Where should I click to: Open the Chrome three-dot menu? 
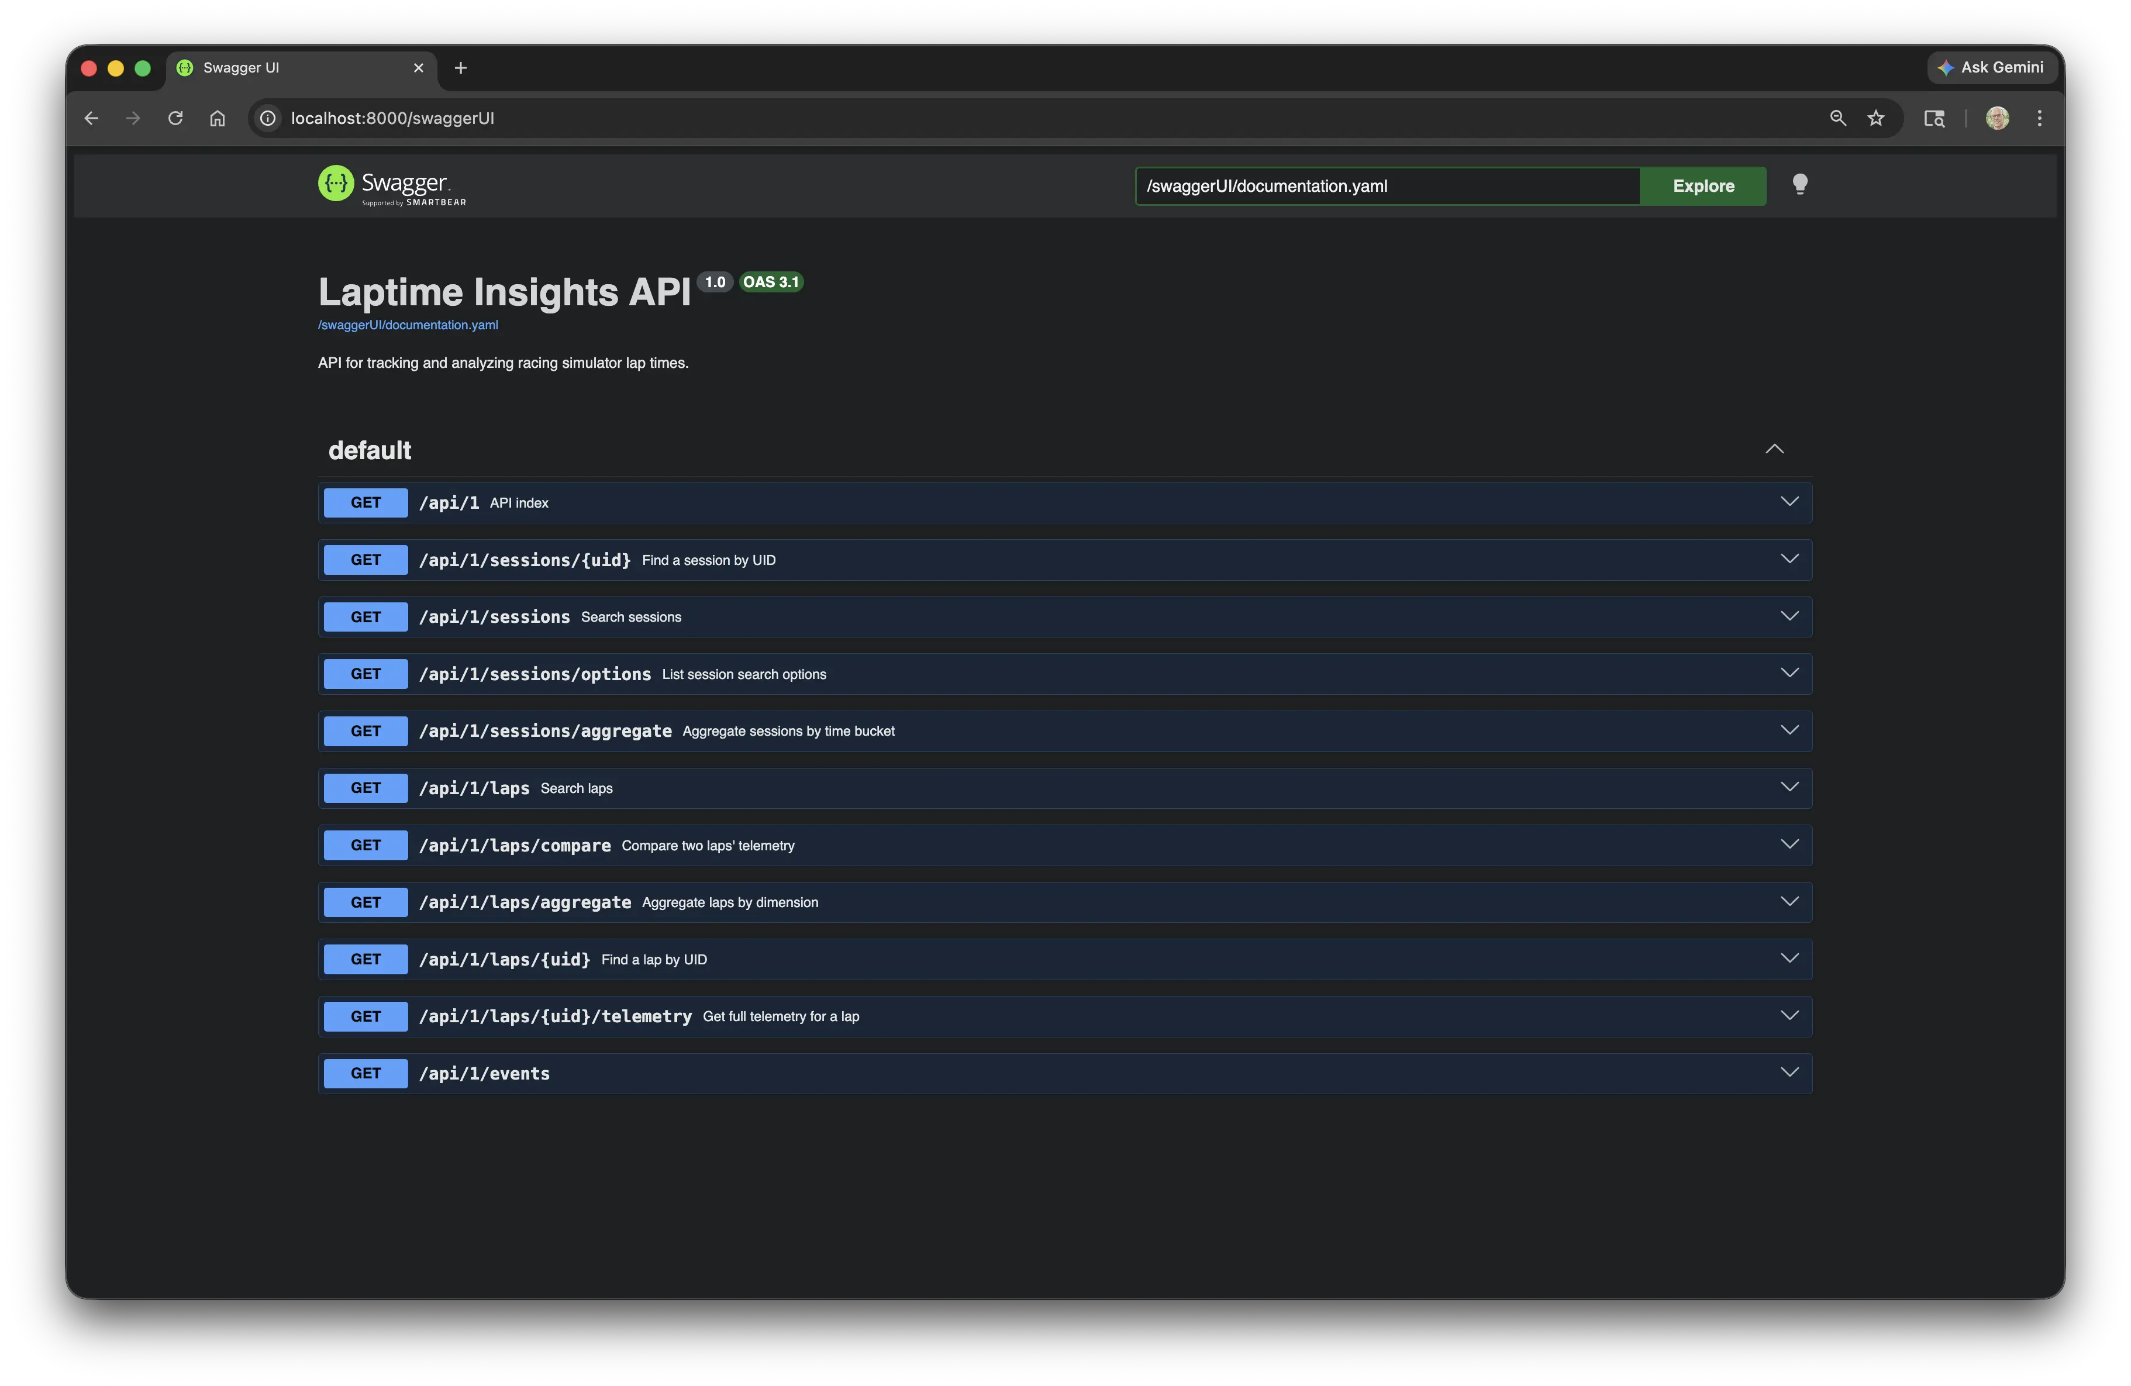(2040, 118)
